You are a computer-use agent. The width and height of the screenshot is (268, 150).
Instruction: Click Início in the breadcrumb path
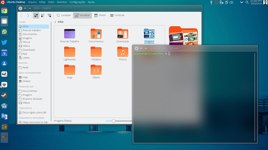(61, 22)
